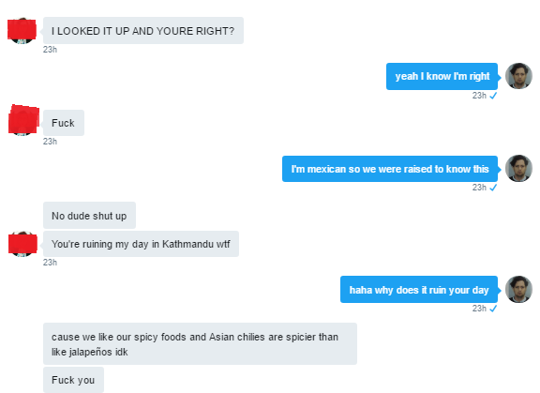Select 'You're ruining my day in Kathmandu' message

point(141,244)
